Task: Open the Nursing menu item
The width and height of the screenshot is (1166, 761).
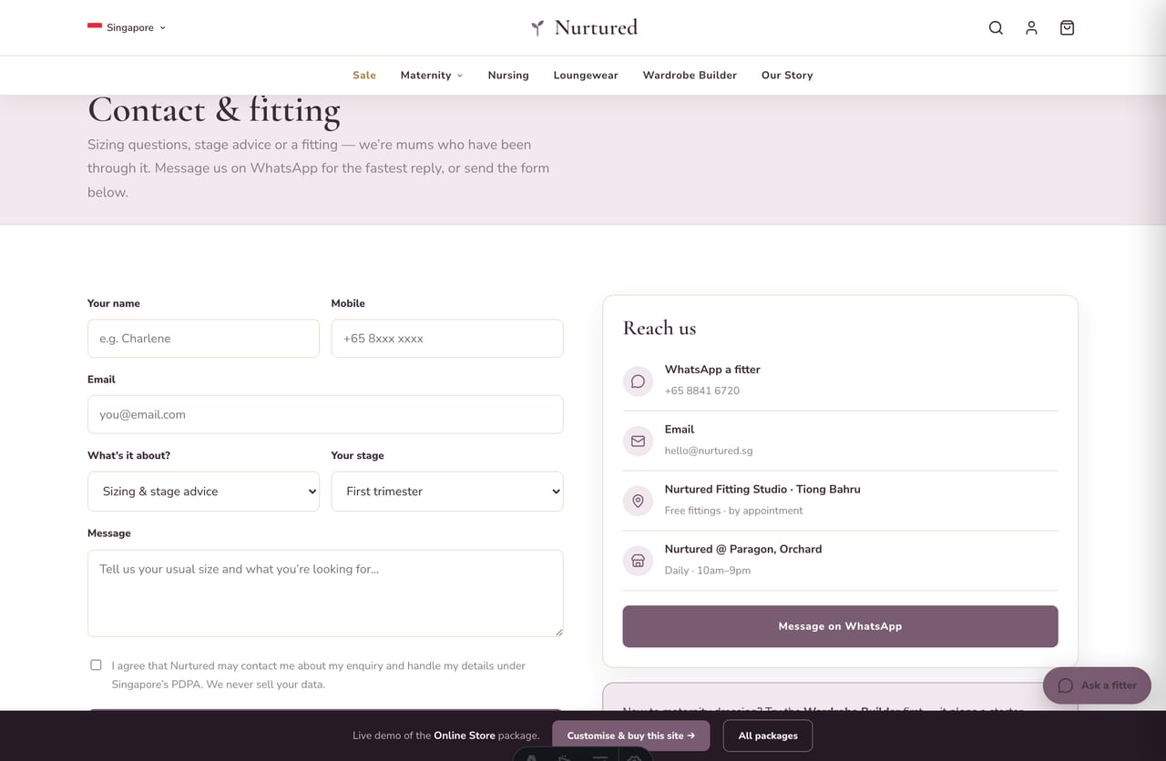Action: click(508, 76)
